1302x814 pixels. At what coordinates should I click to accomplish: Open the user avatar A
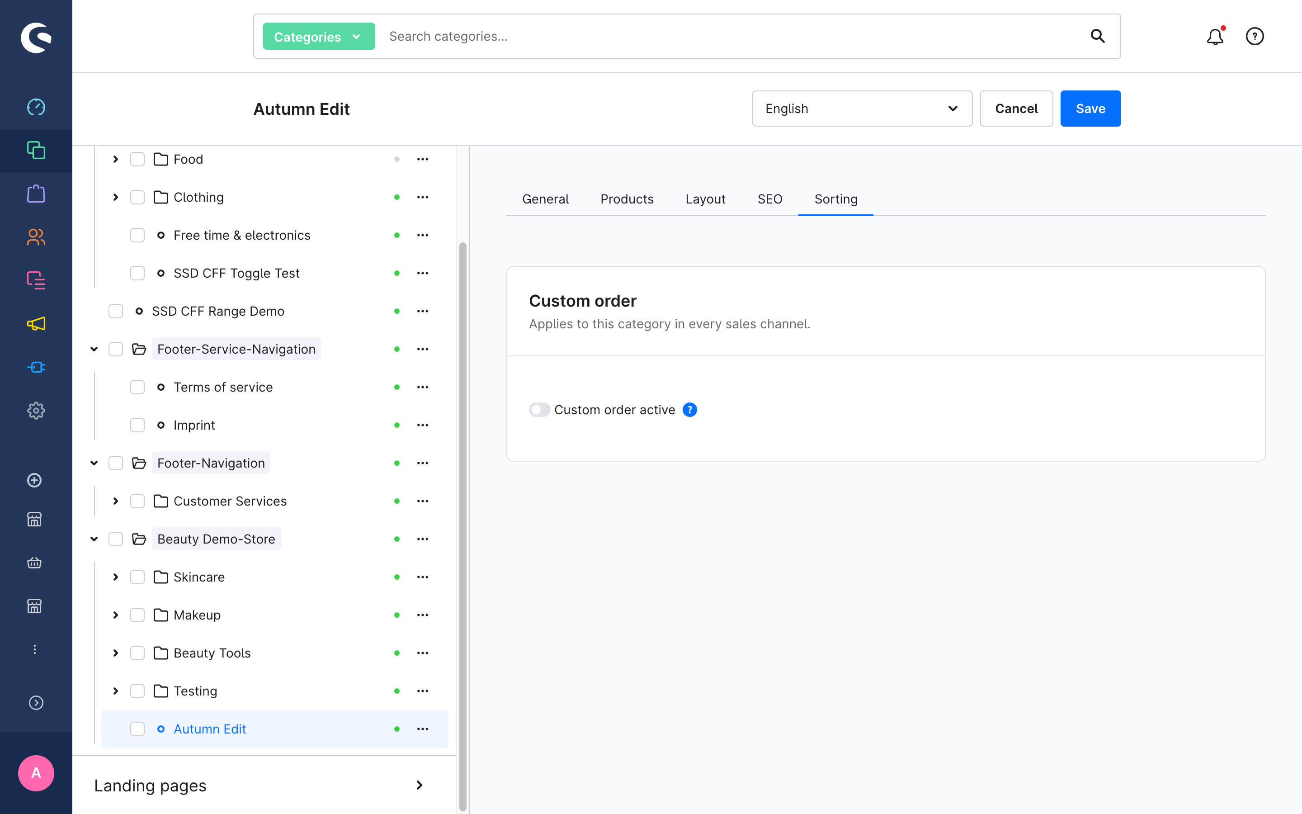[x=36, y=773]
